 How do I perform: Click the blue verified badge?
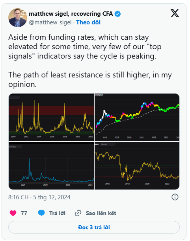(x=118, y=14)
